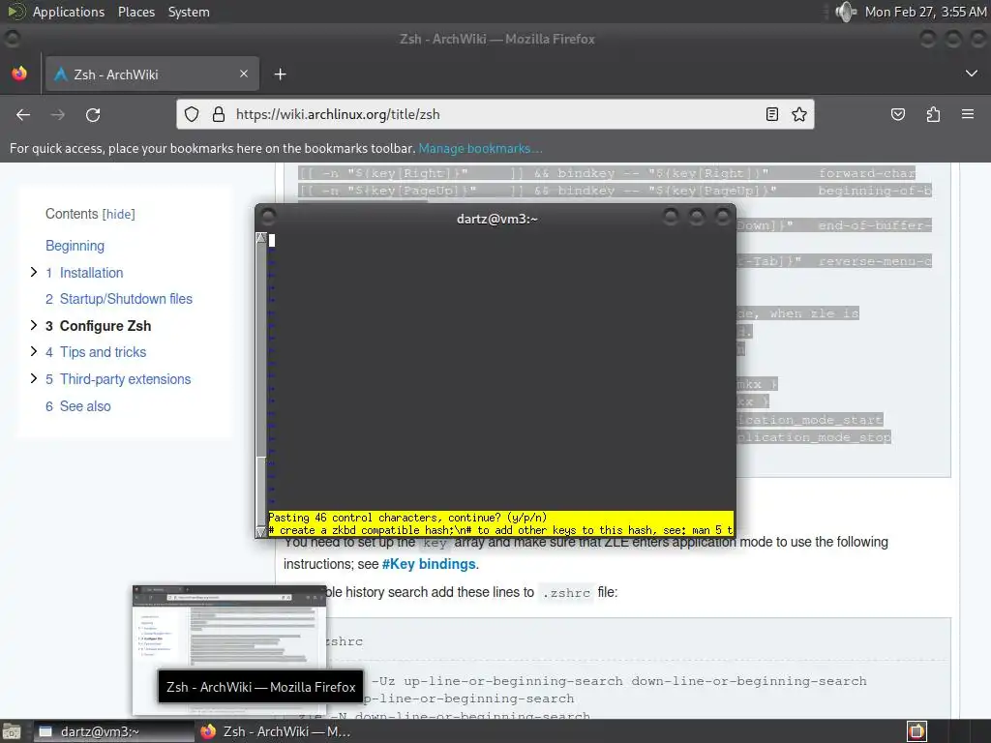This screenshot has width=991, height=743.
Task: Open the Manage bookmarks link
Action: tap(480, 148)
